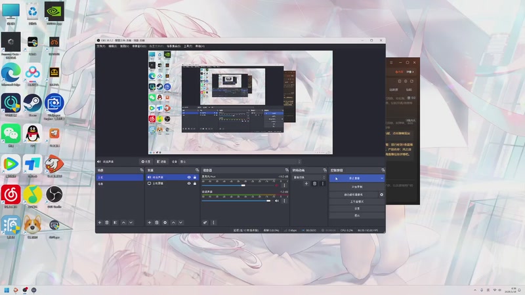Open Scene Collection menu in OBS menu bar
The image size is (525, 295).
[x=173, y=46]
